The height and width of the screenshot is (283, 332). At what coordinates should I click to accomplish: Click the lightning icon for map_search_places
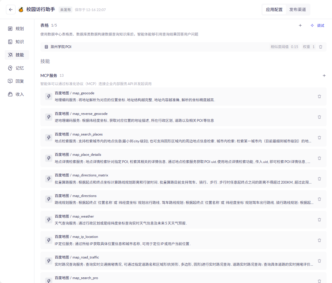(49, 138)
